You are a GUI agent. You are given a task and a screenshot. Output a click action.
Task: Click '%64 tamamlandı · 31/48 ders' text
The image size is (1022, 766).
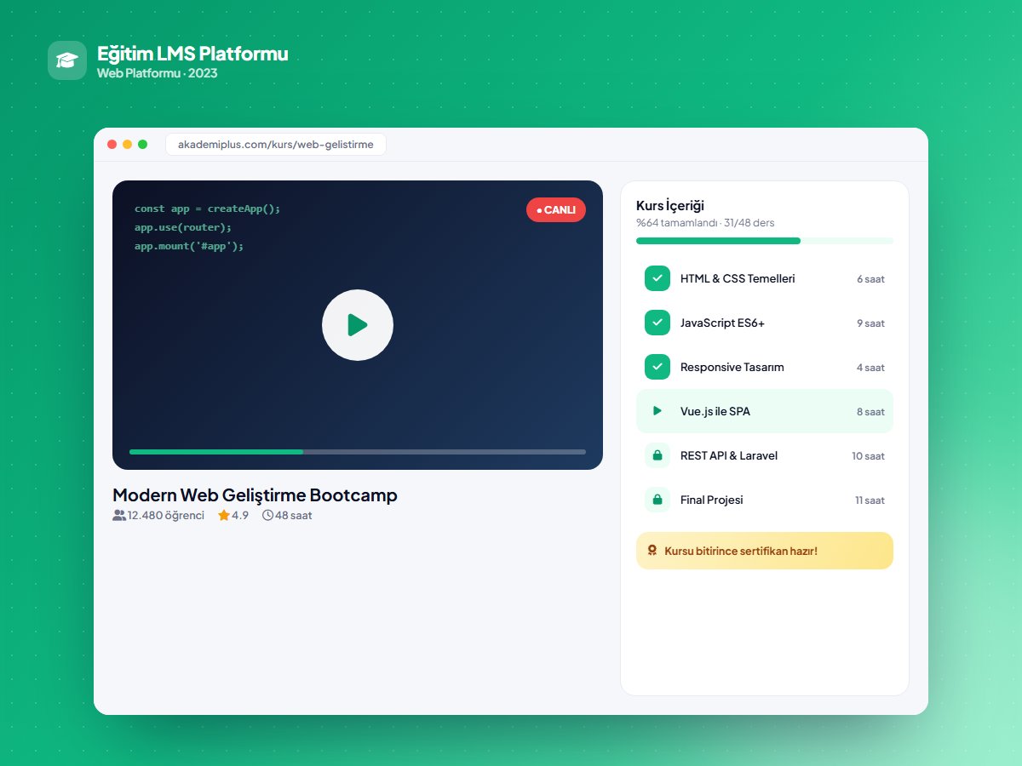point(705,223)
